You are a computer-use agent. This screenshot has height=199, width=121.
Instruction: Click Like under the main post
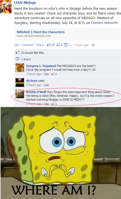[16, 45]
